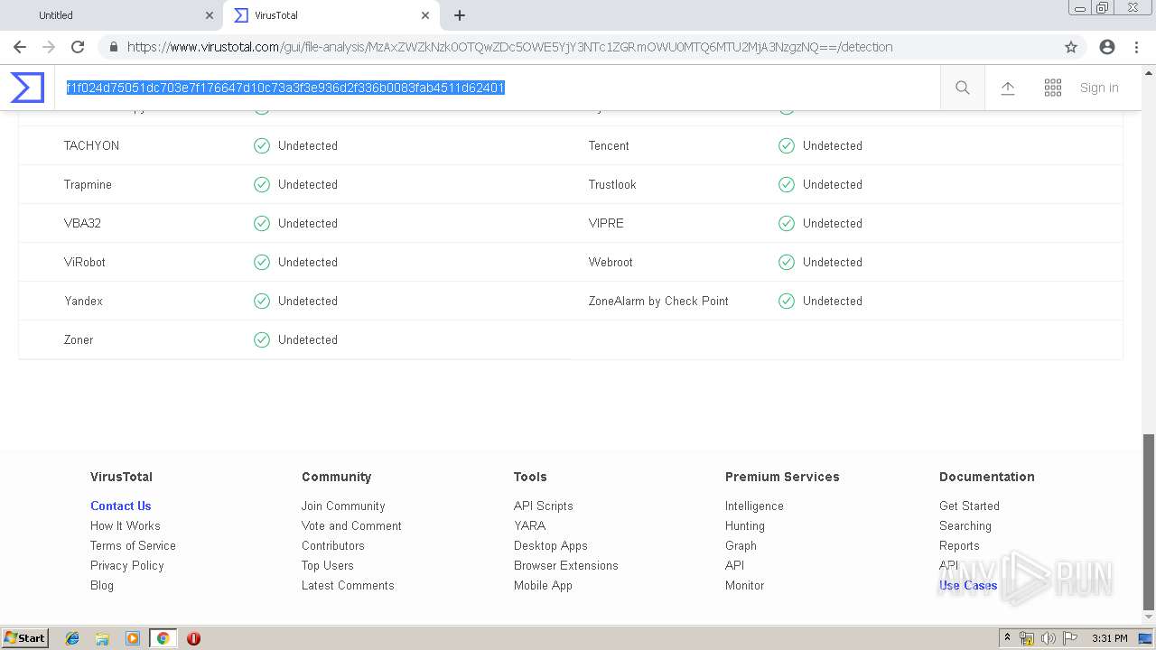
Task: Go back using browser back arrow
Action: click(20, 47)
